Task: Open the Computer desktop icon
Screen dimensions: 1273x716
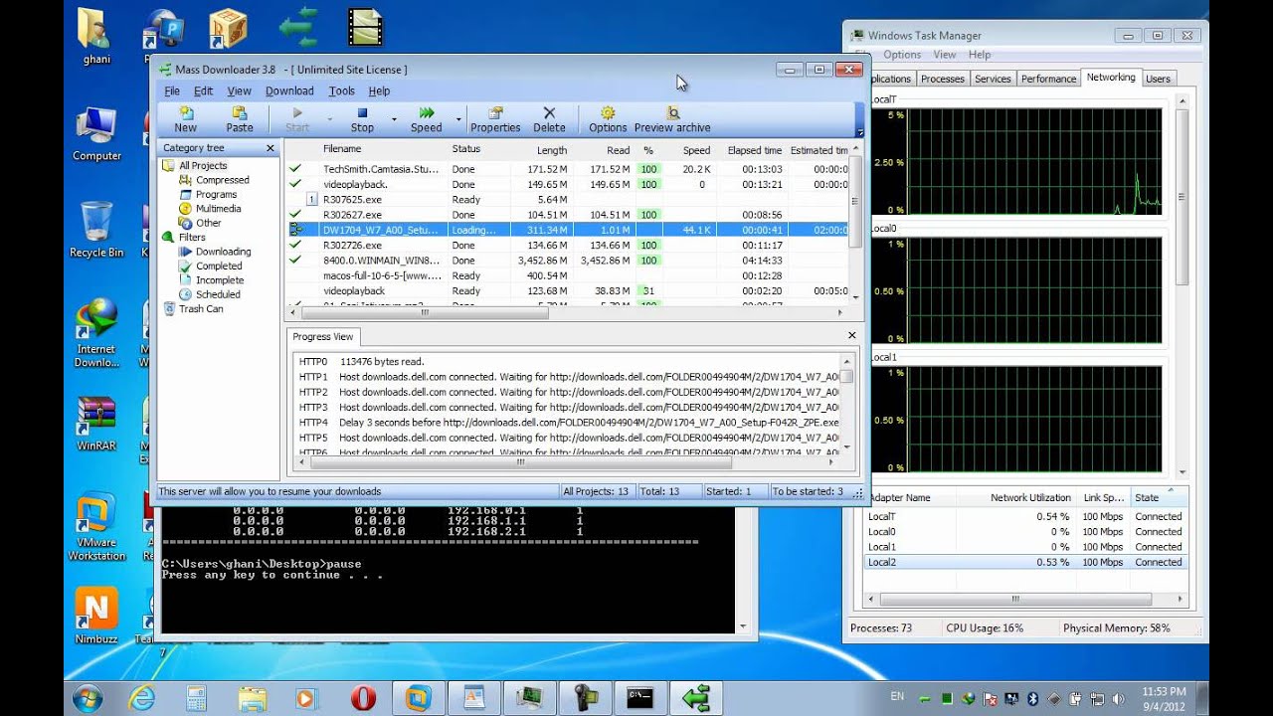Action: (x=96, y=134)
